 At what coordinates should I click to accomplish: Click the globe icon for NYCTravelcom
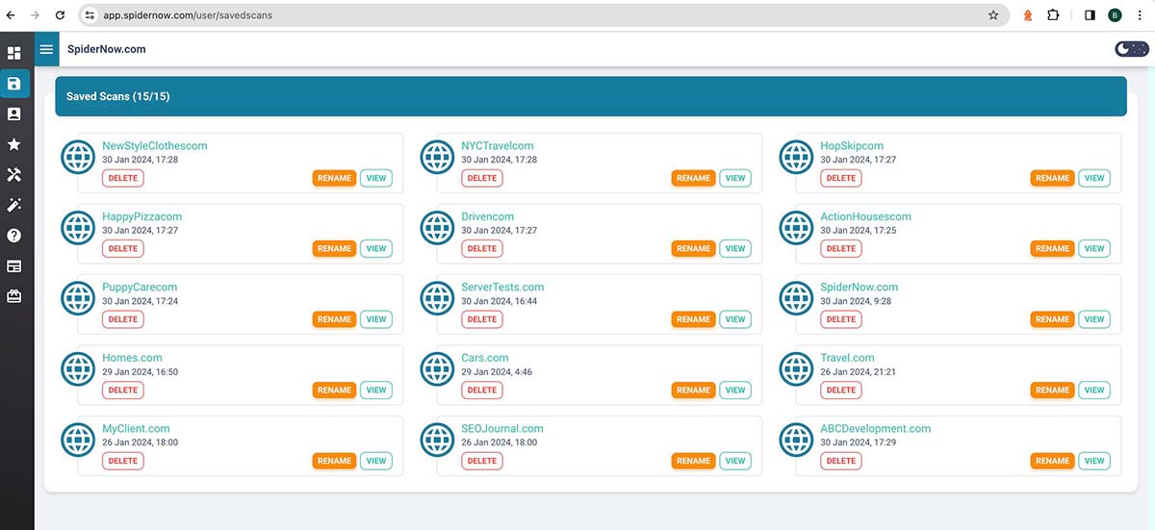point(437,157)
